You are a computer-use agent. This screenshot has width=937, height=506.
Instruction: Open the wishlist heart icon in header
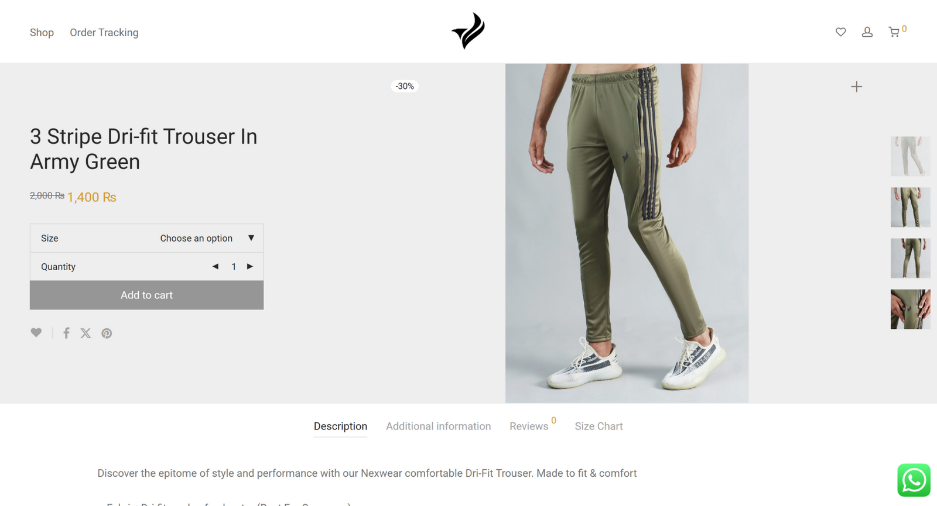click(840, 32)
